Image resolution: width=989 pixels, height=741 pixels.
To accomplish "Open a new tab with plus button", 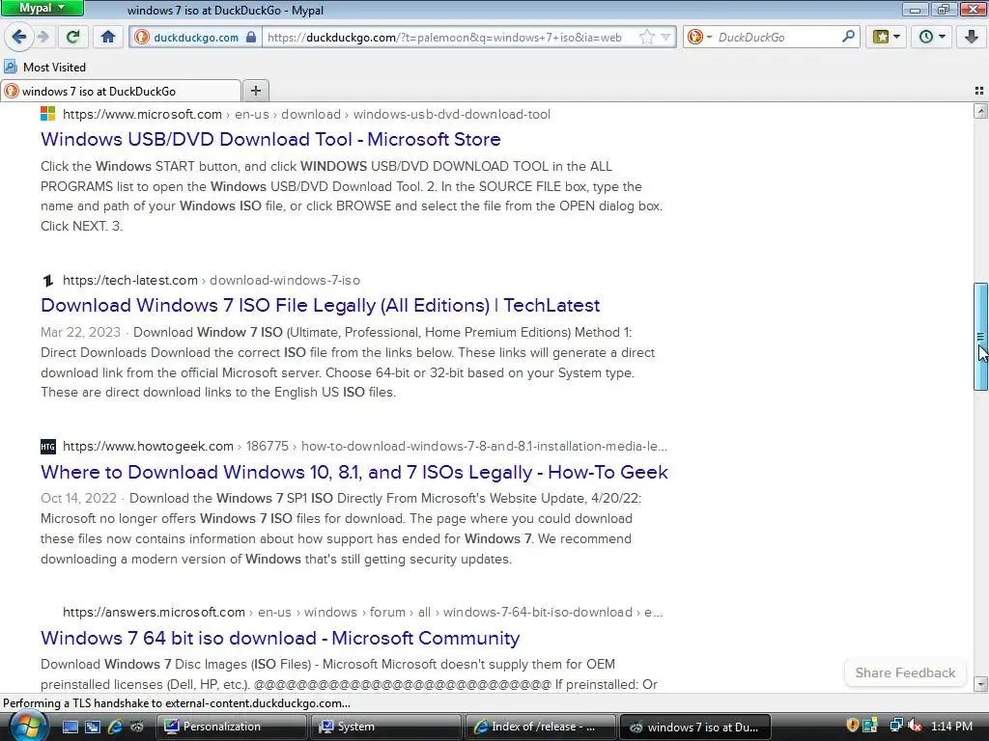I will pyautogui.click(x=255, y=91).
